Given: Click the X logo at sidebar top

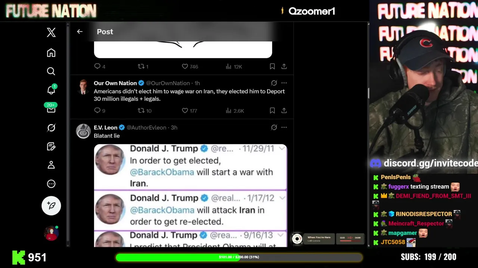Looking at the screenshot, I should pos(51,32).
